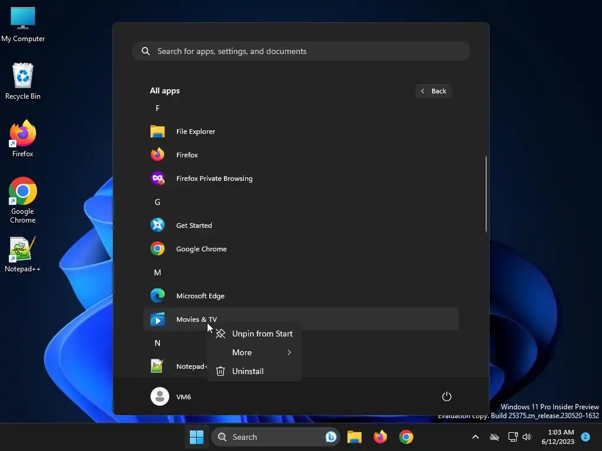This screenshot has width=602, height=451.
Task: Click the All apps list scrollbar
Action: point(486,194)
